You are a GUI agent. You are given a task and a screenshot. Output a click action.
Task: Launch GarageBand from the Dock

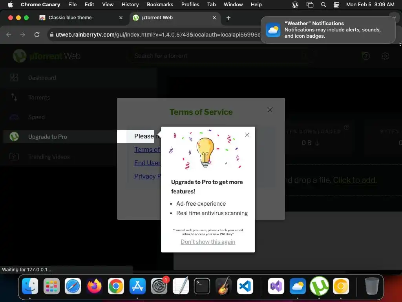[x=223, y=286]
